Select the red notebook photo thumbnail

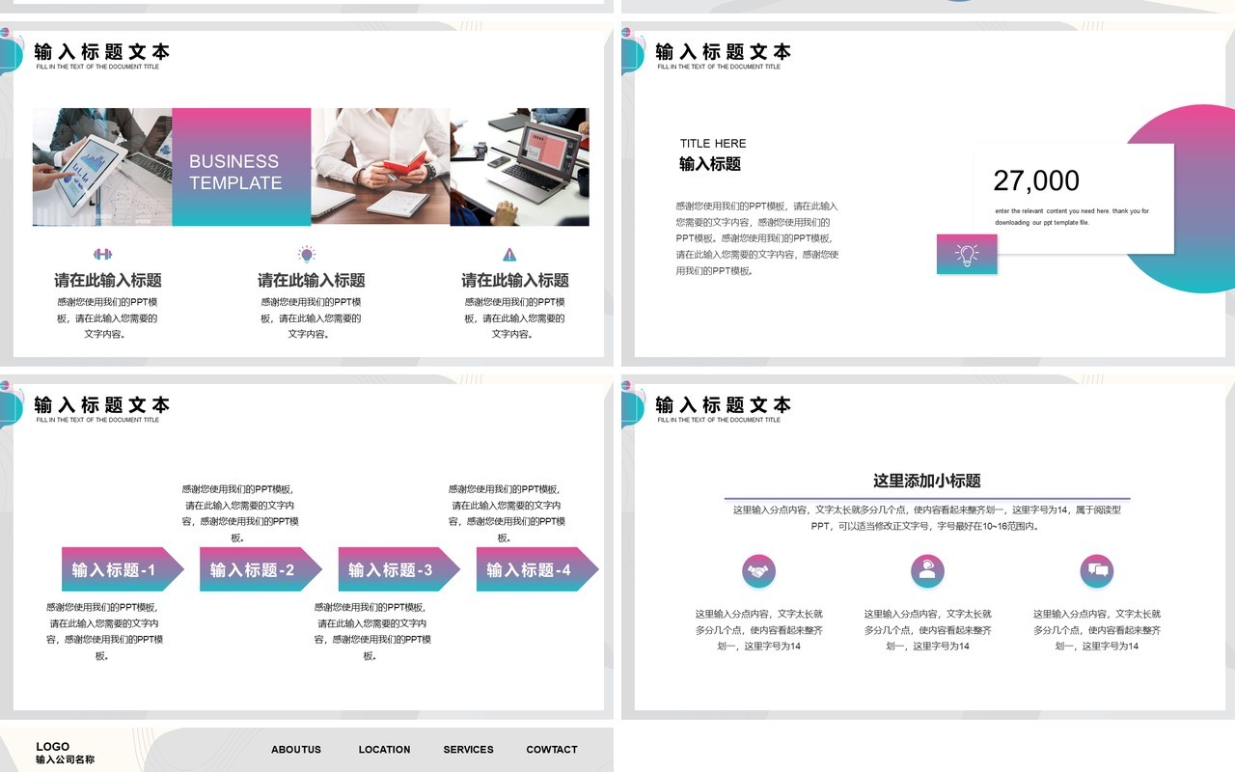coord(380,167)
